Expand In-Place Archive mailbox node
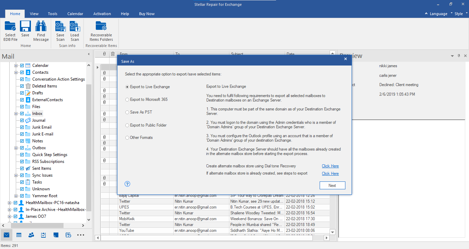This screenshot has width=469, height=249. [x=9, y=210]
